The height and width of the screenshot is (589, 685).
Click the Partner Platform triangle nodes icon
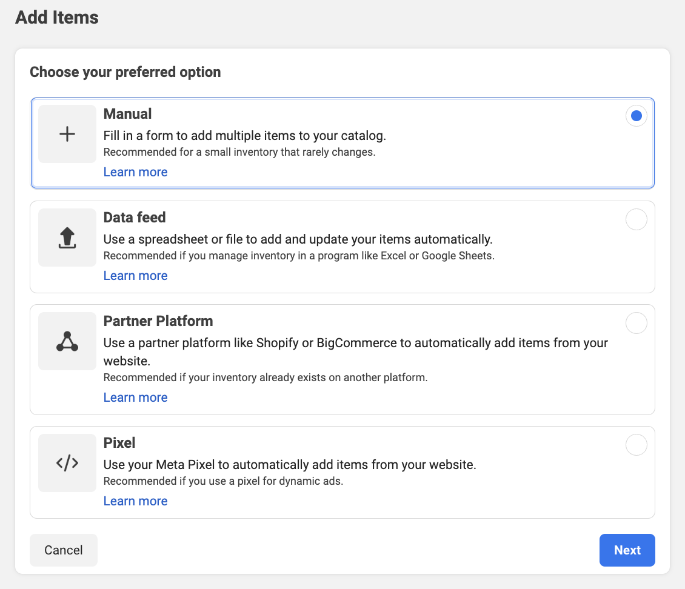click(x=67, y=341)
